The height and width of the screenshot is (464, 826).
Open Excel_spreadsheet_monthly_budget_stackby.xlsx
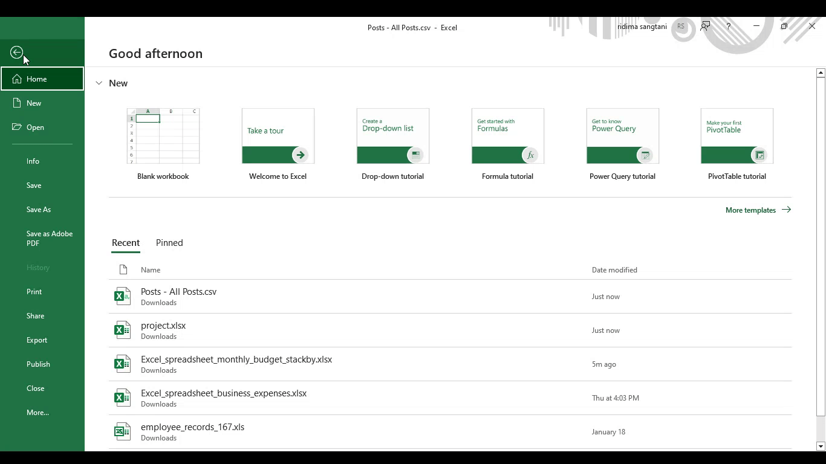click(x=450, y=364)
